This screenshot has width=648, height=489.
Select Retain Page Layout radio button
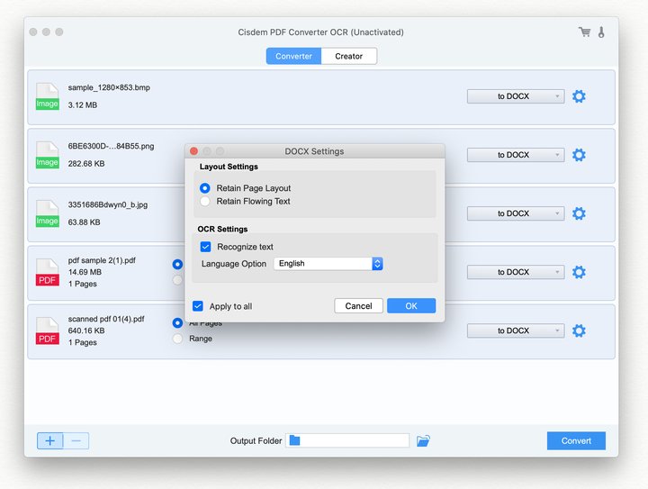(205, 188)
